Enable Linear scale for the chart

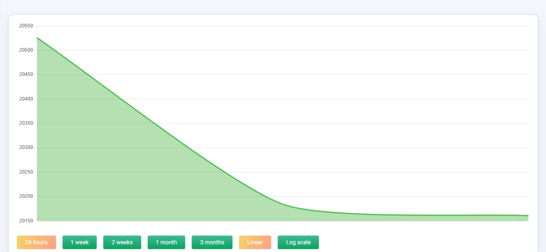[255, 242]
